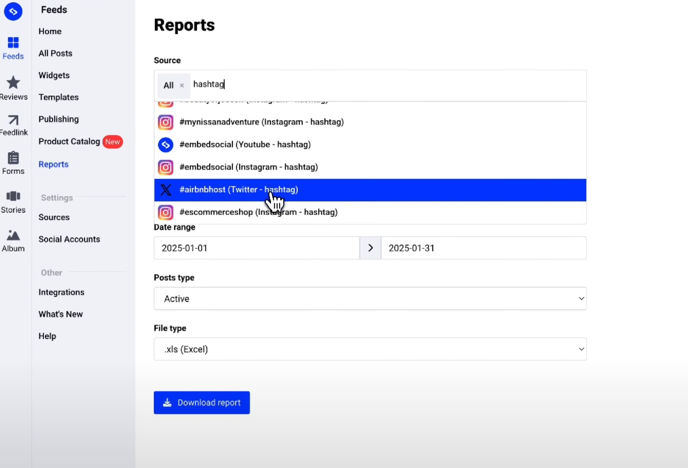Click the Instagram icon beside #mynissanadventure
688x468 pixels.
pyautogui.click(x=166, y=122)
